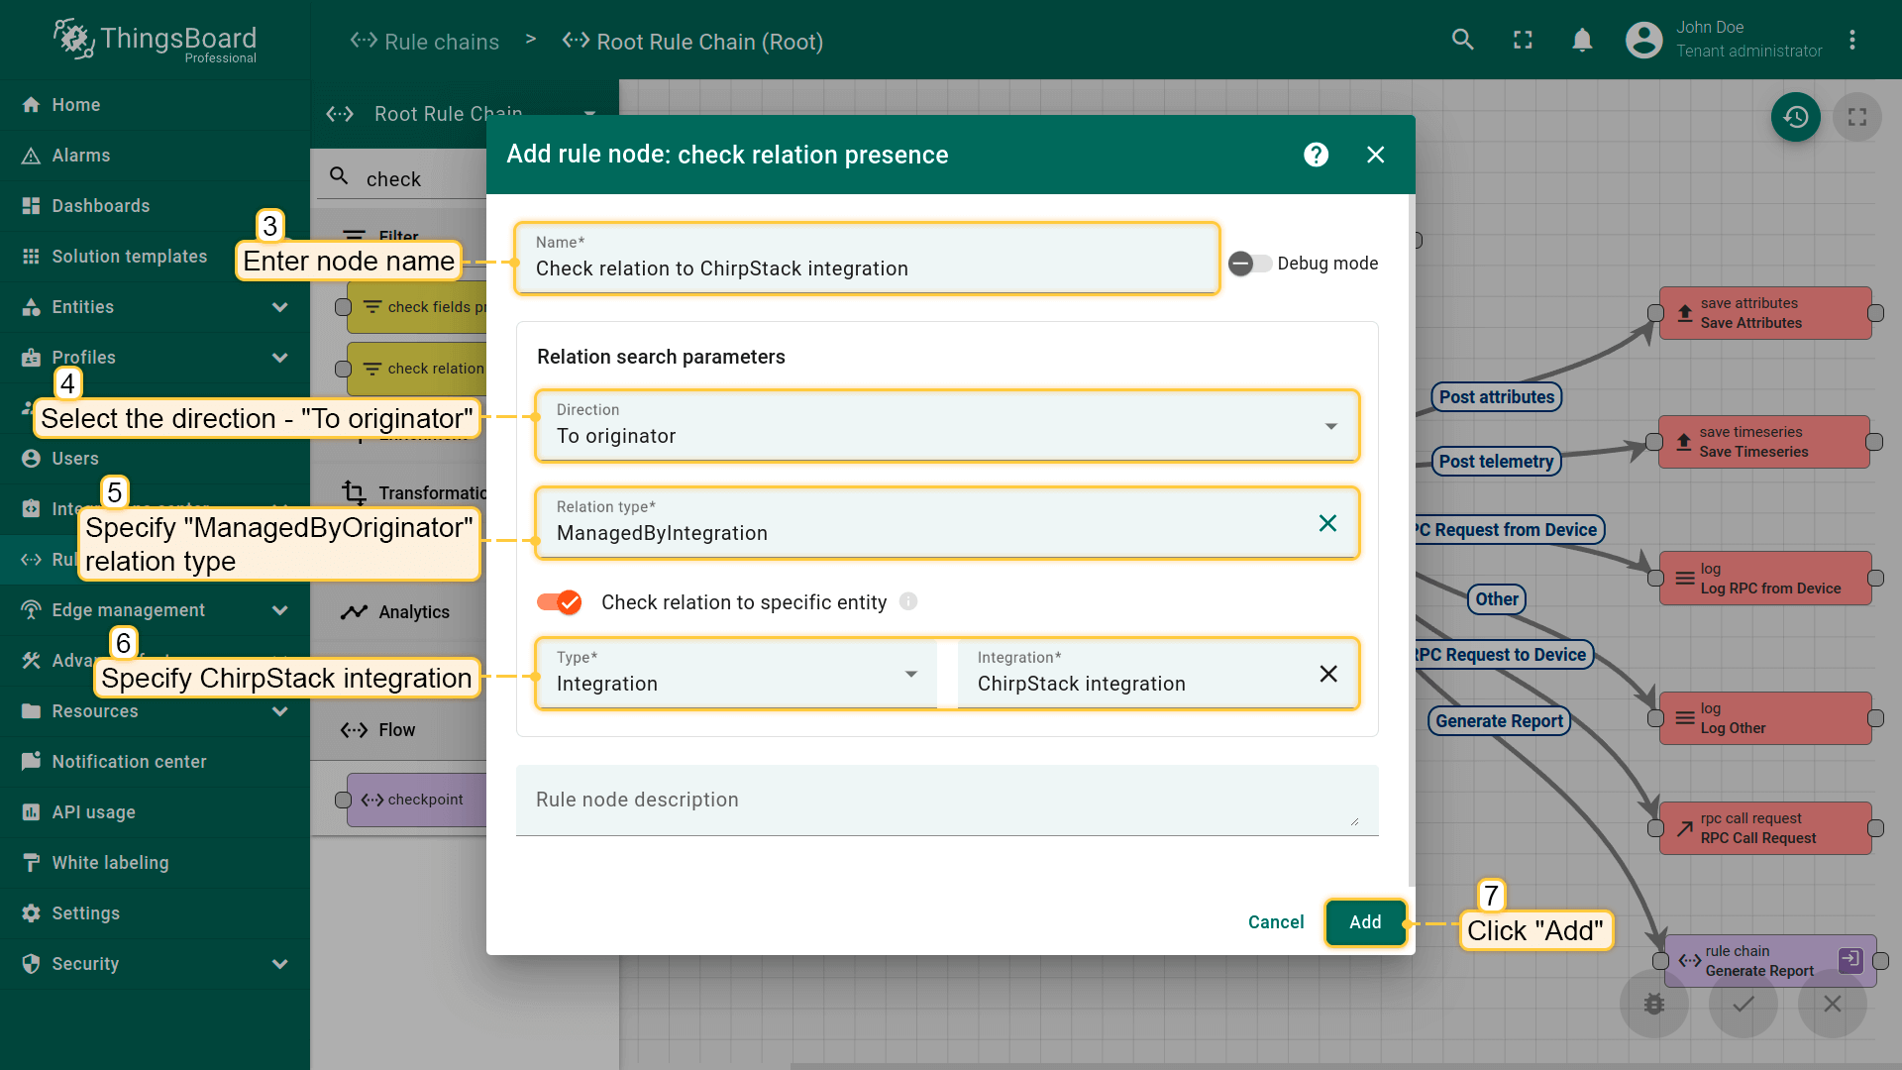The width and height of the screenshot is (1902, 1070).
Task: Open Dashboards from the sidebar
Action: pos(101,206)
